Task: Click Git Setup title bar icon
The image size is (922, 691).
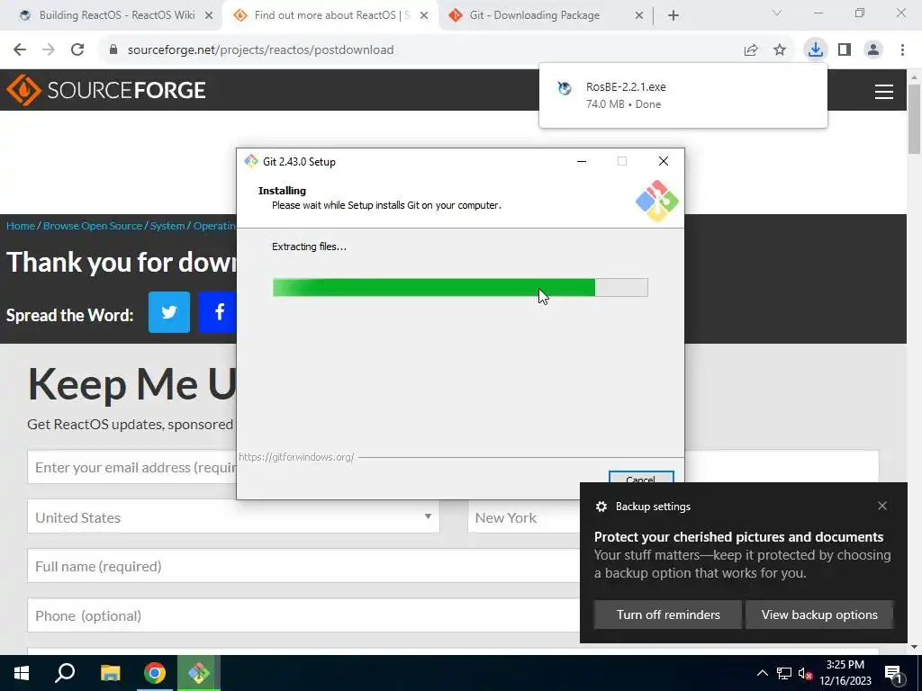Action: (251, 162)
